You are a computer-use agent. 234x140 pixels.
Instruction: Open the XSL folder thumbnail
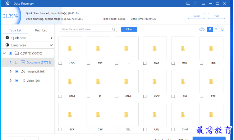[126, 115]
